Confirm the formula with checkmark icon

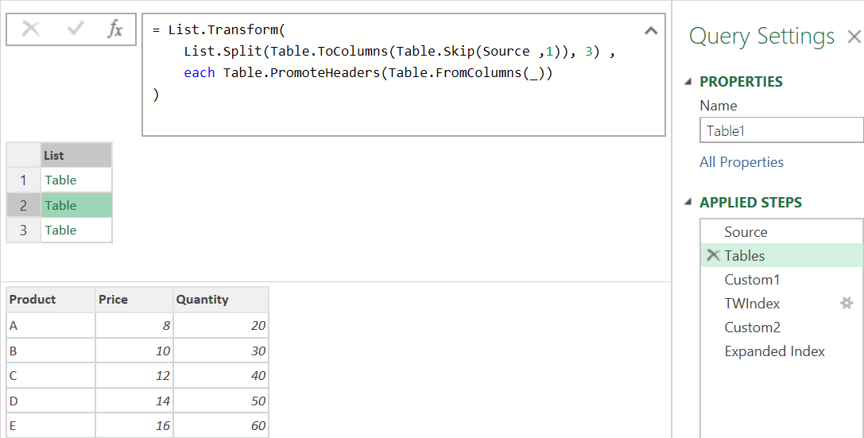pos(75,29)
